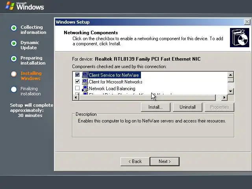Close the Windows Setup dialog
Viewport: 252px width, 189px height.
[x=247, y=22]
